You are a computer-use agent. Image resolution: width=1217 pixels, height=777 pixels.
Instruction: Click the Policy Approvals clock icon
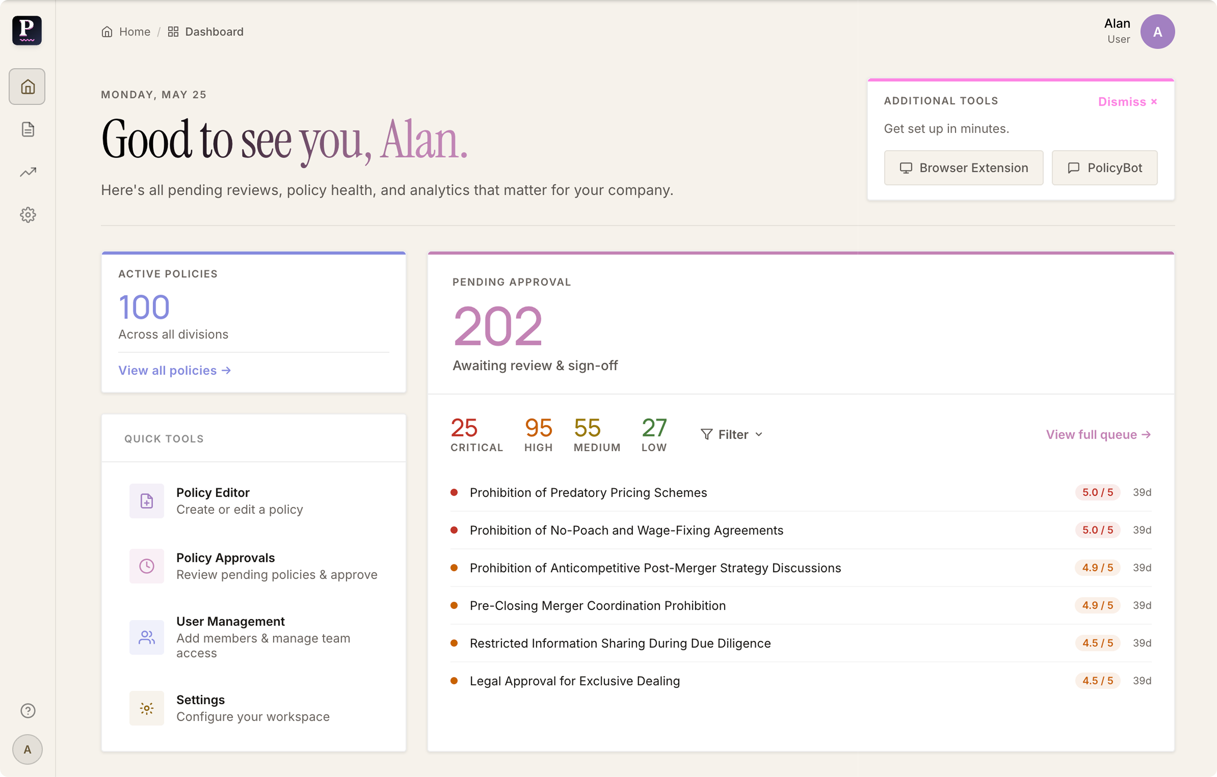147,566
